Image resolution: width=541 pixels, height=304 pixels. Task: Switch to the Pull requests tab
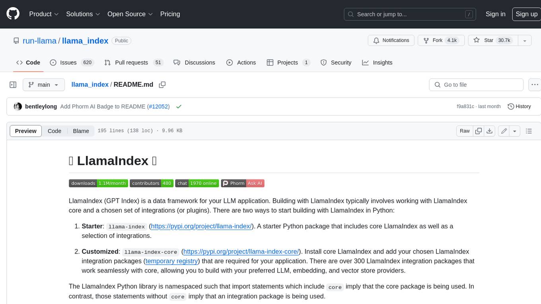point(134,62)
